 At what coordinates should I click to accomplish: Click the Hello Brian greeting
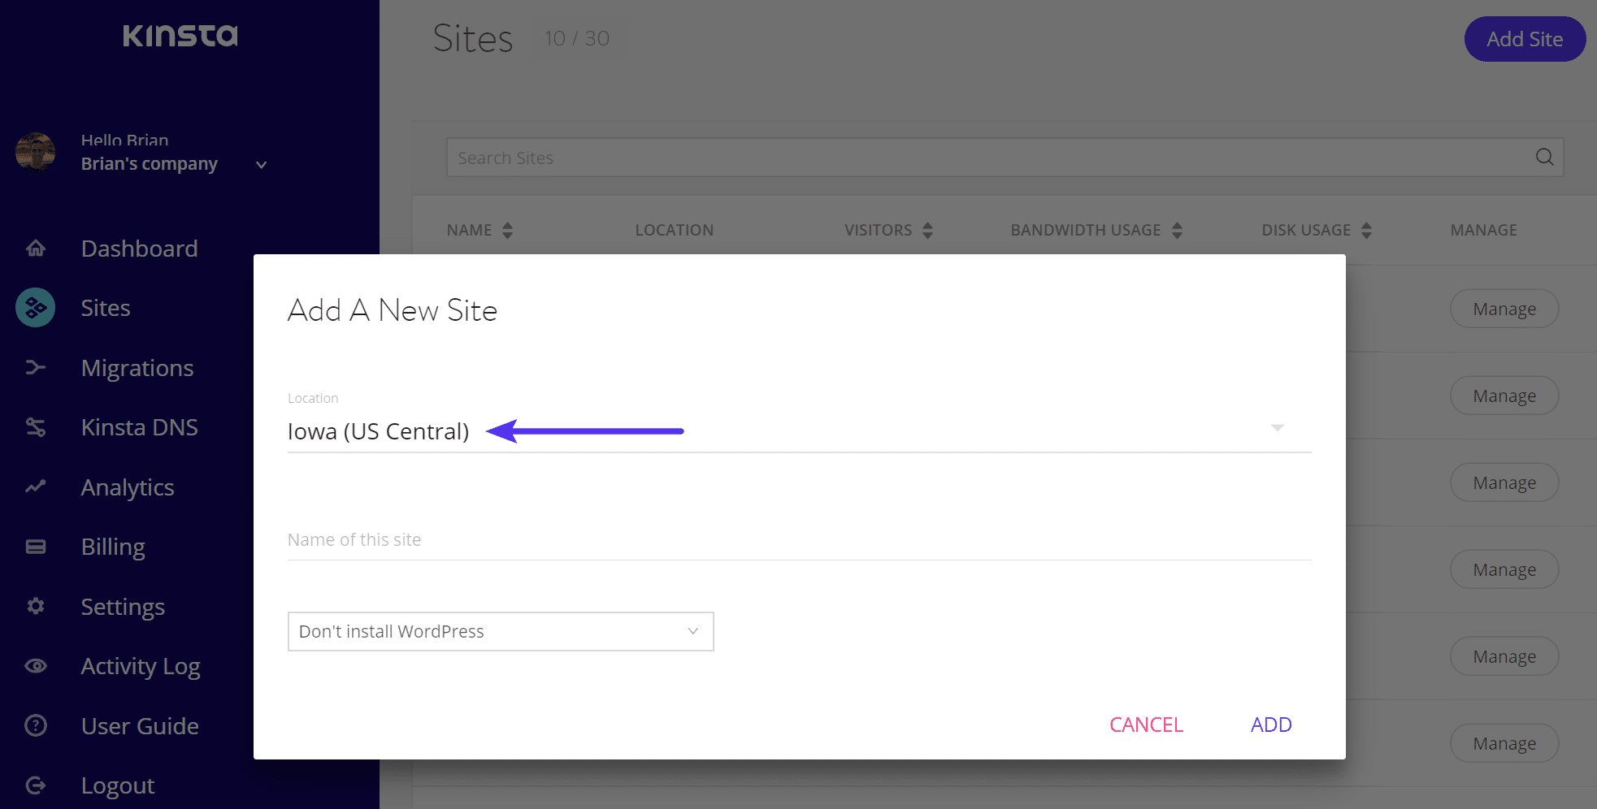(x=125, y=140)
